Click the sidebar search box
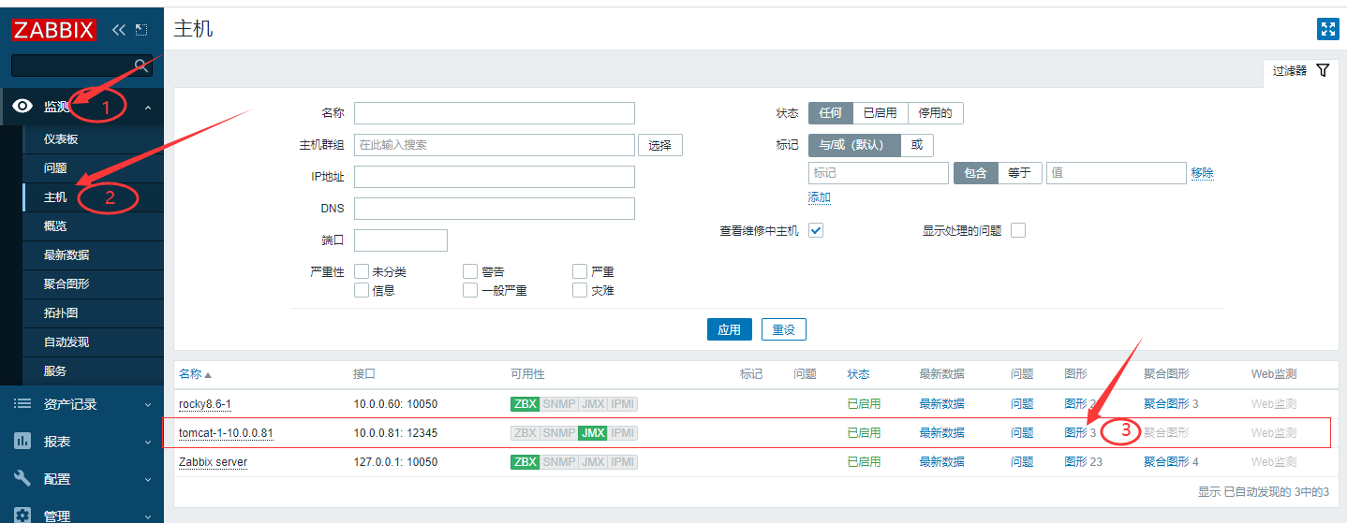 [x=81, y=65]
